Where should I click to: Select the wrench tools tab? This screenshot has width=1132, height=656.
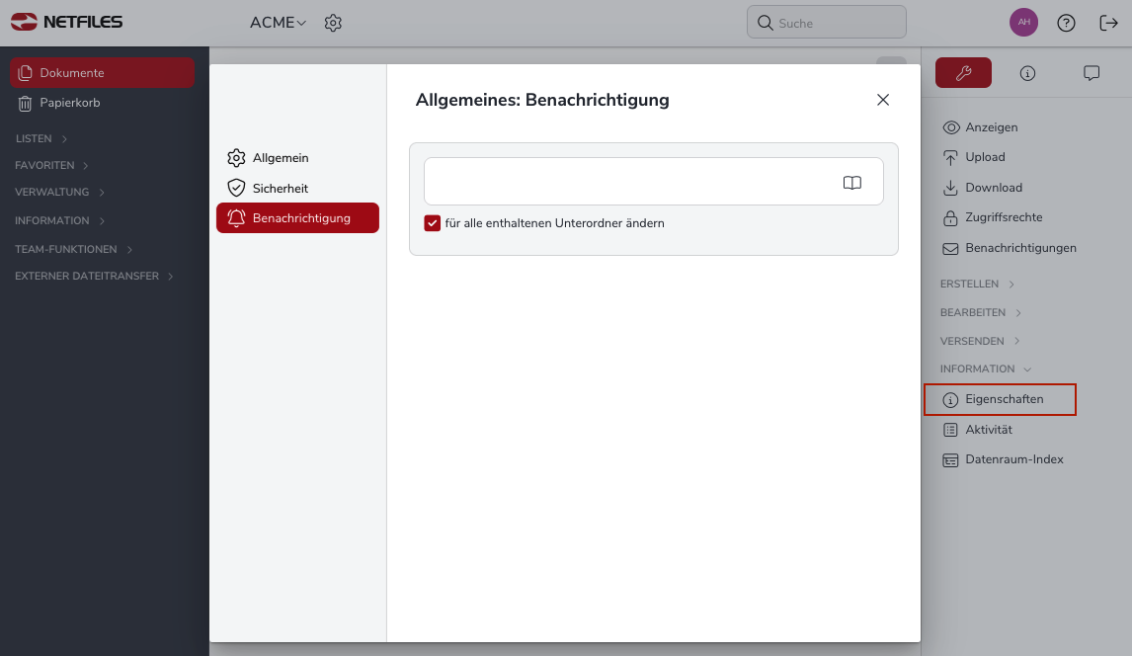click(x=963, y=73)
